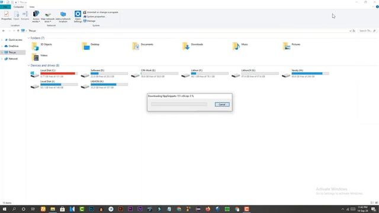Open Microsoft Store from taskbar
379x213 pixels.
(x=62, y=209)
